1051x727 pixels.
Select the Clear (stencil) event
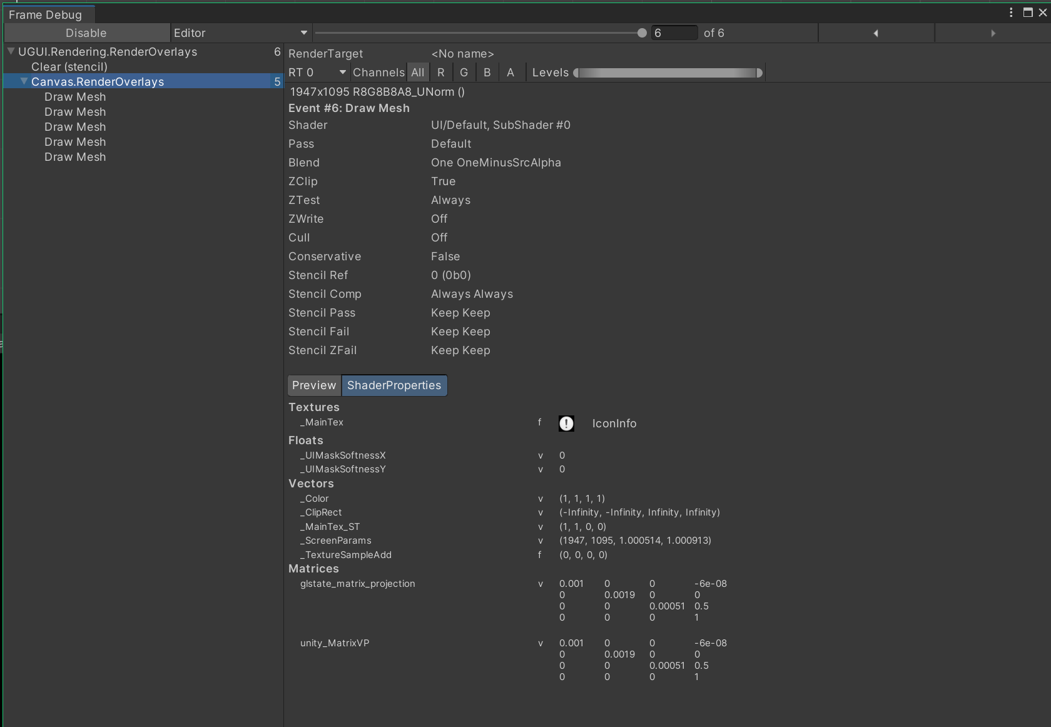coord(69,67)
